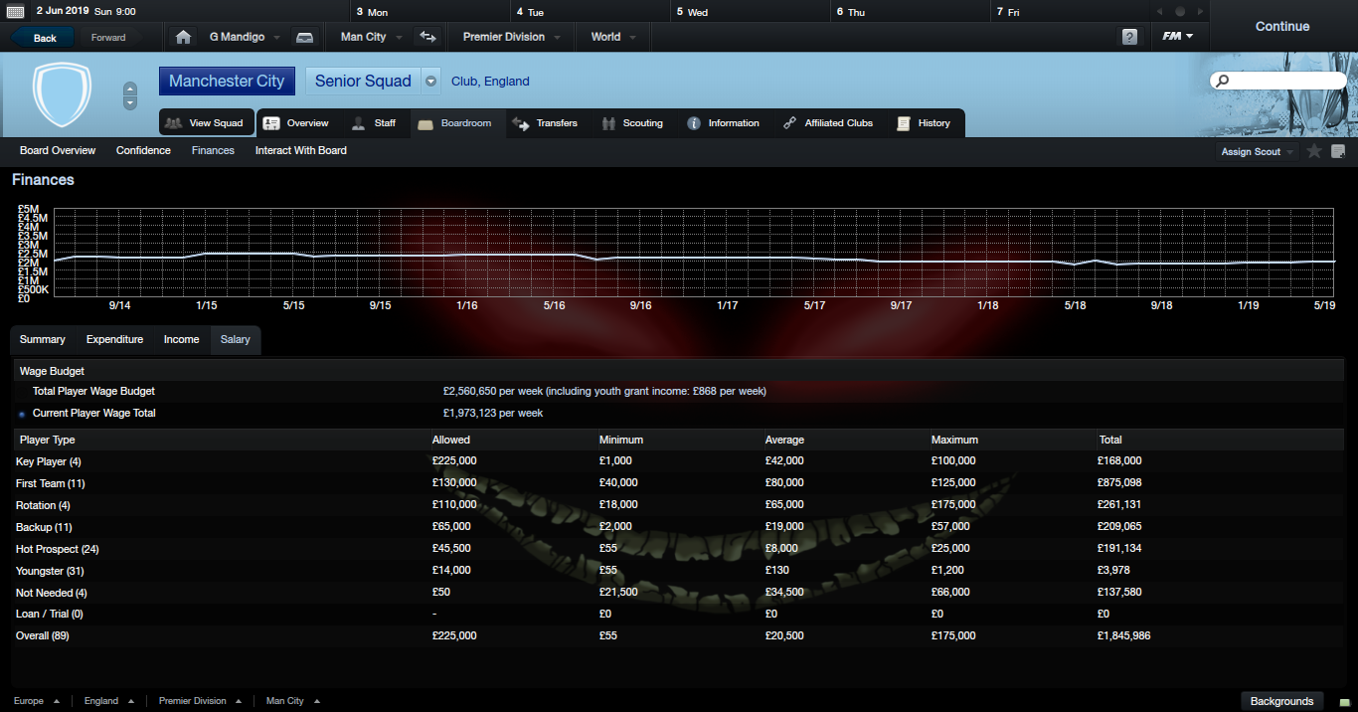Click the Back button

(x=43, y=38)
